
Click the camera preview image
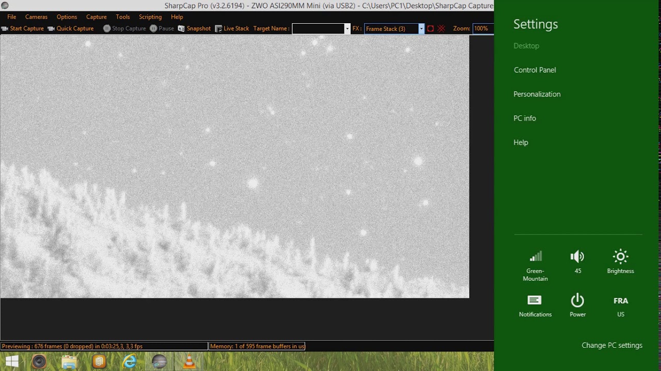coord(234,166)
